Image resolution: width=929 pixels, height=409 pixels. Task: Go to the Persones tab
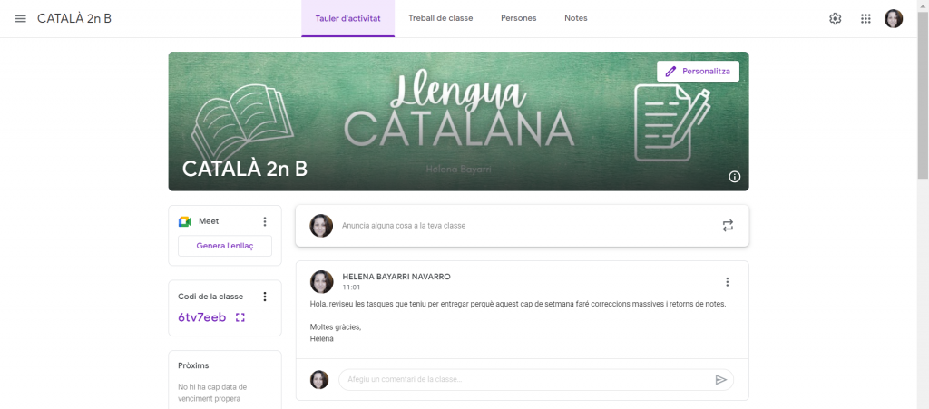click(518, 18)
